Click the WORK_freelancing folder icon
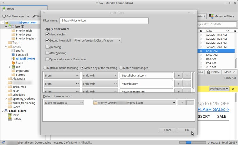Viewport: 238px width, 145px height. 10,103
